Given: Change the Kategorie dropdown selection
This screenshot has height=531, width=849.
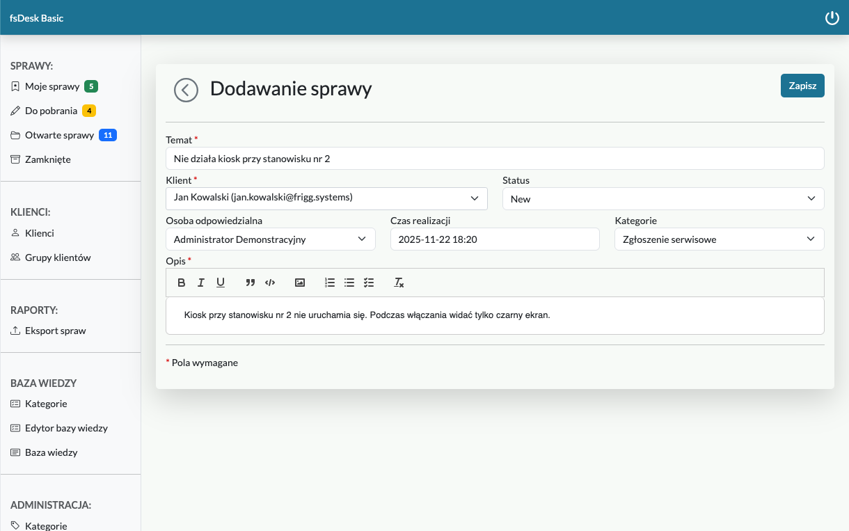Looking at the screenshot, I should (x=719, y=239).
